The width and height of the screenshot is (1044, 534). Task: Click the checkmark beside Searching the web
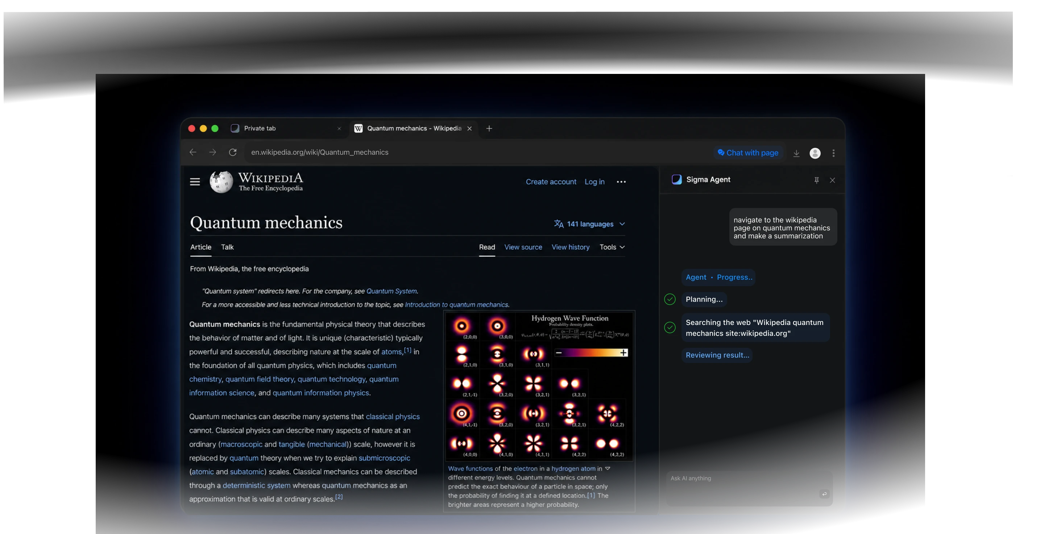(x=670, y=328)
